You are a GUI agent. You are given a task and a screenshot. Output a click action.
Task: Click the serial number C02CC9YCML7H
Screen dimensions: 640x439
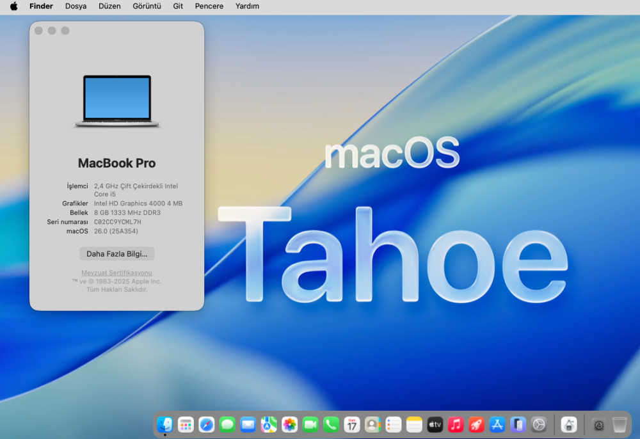pos(118,222)
